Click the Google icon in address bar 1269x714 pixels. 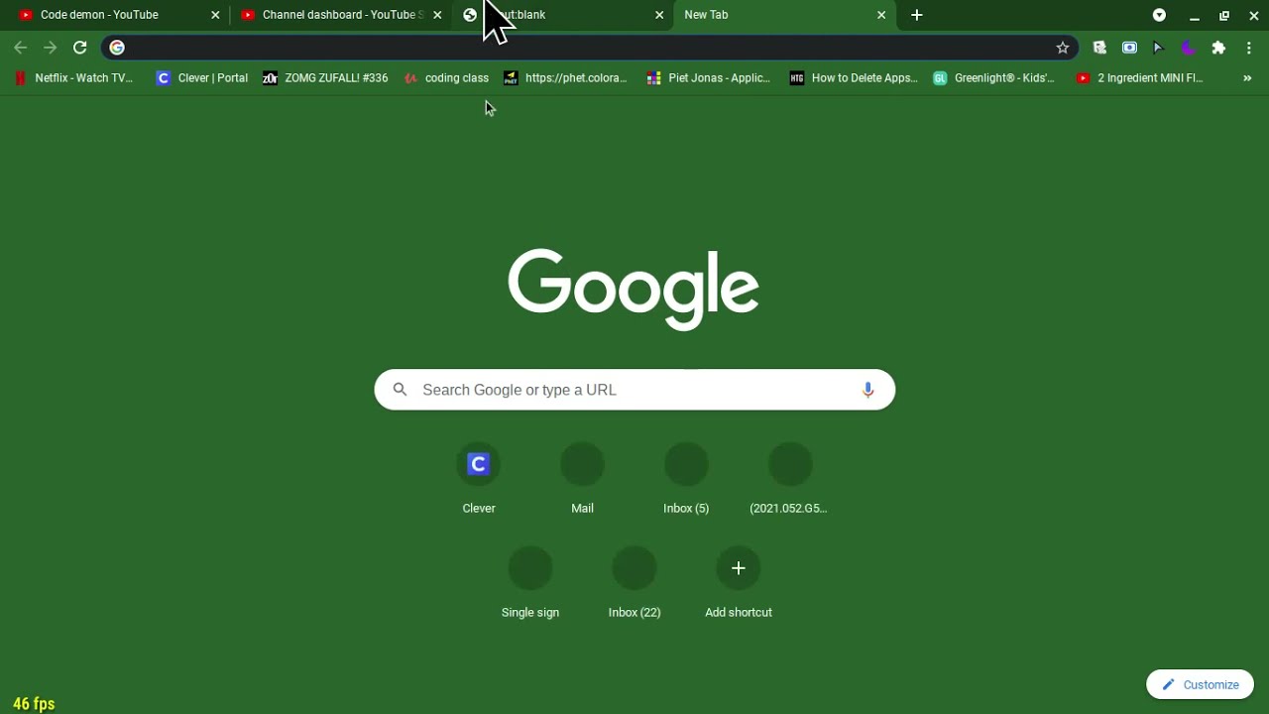tap(117, 48)
